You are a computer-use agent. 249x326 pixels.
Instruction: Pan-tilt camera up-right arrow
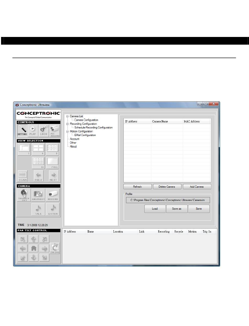(44, 239)
